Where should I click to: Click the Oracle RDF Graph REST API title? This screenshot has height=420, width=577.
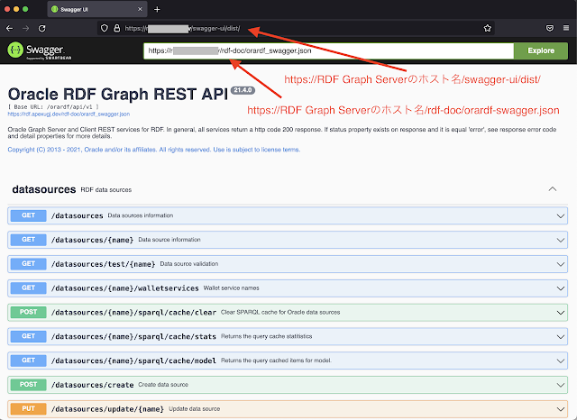[x=118, y=95]
